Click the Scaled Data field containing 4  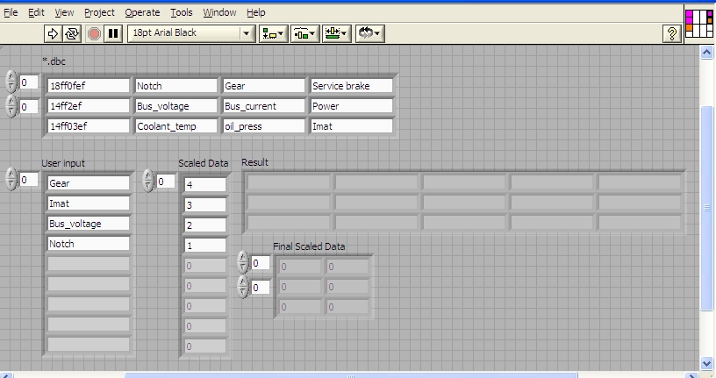pyautogui.click(x=205, y=185)
